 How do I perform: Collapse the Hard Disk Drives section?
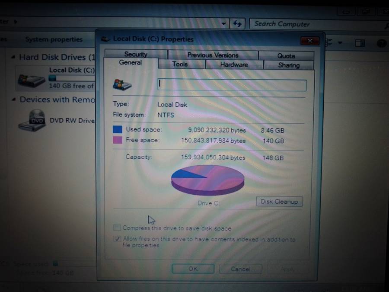point(14,57)
